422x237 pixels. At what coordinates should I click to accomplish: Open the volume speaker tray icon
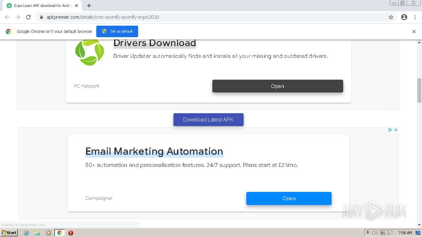pyautogui.click(x=375, y=233)
